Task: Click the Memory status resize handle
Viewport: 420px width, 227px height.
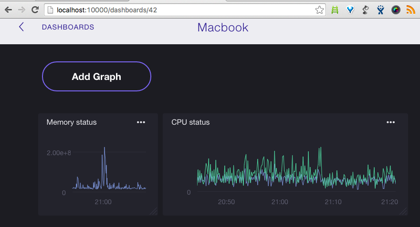Action: (154, 211)
